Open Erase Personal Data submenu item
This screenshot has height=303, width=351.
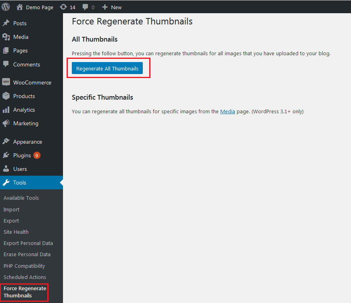click(27, 255)
